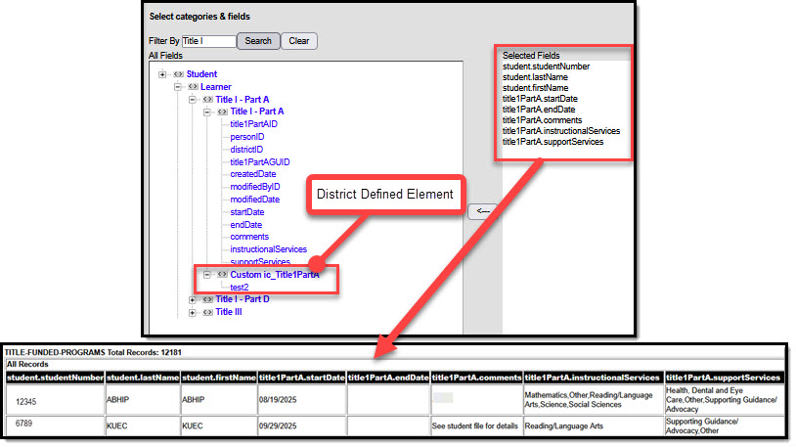Select the comments field in tree
This screenshot has height=447, width=796.
pyautogui.click(x=249, y=237)
